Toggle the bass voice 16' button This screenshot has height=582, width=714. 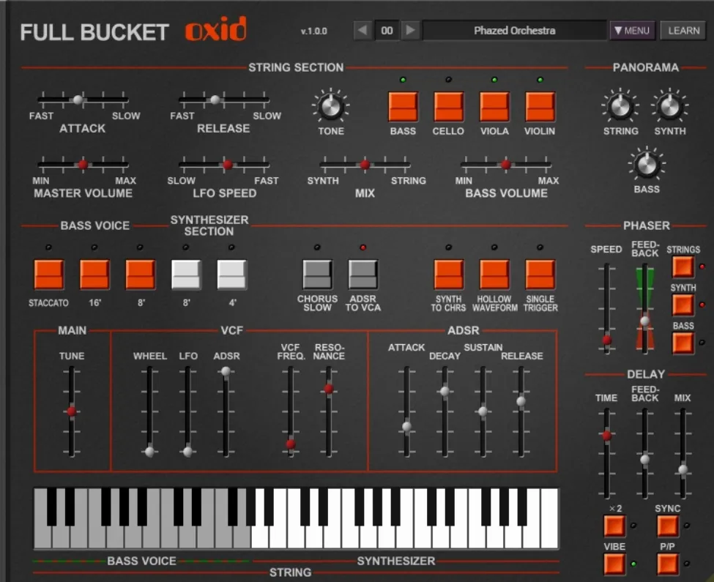pyautogui.click(x=94, y=275)
